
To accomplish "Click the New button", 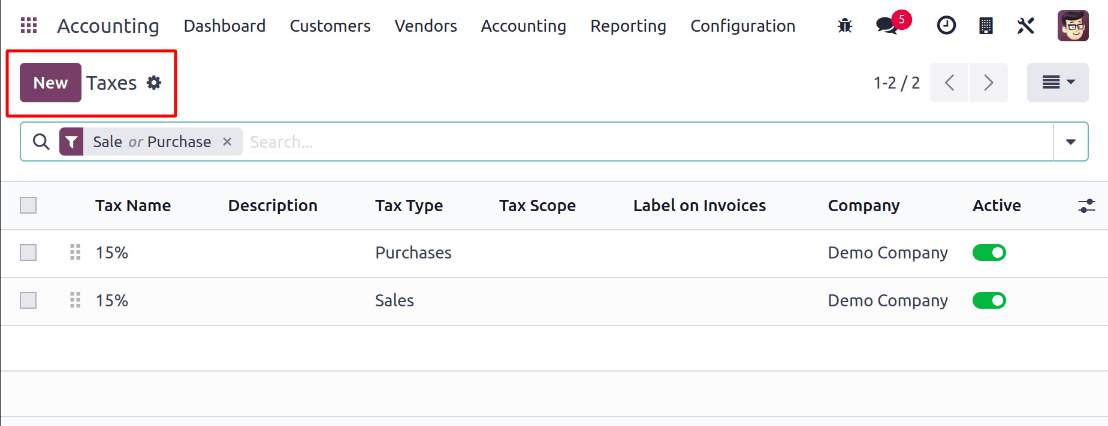I will (x=50, y=83).
